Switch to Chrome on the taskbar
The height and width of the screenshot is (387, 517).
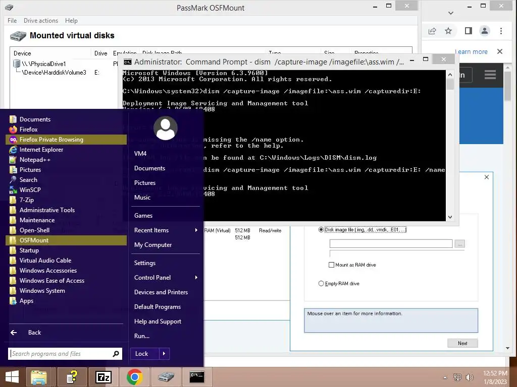pyautogui.click(x=134, y=377)
